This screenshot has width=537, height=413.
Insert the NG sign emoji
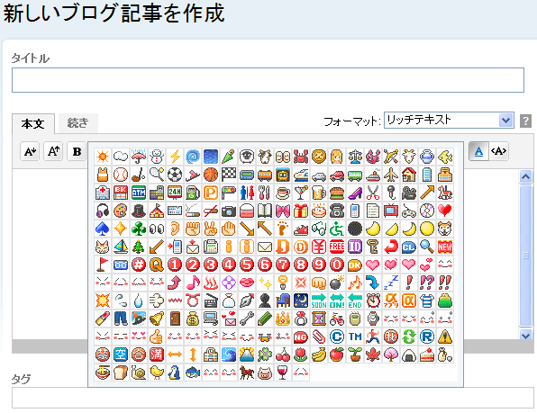coord(301,337)
